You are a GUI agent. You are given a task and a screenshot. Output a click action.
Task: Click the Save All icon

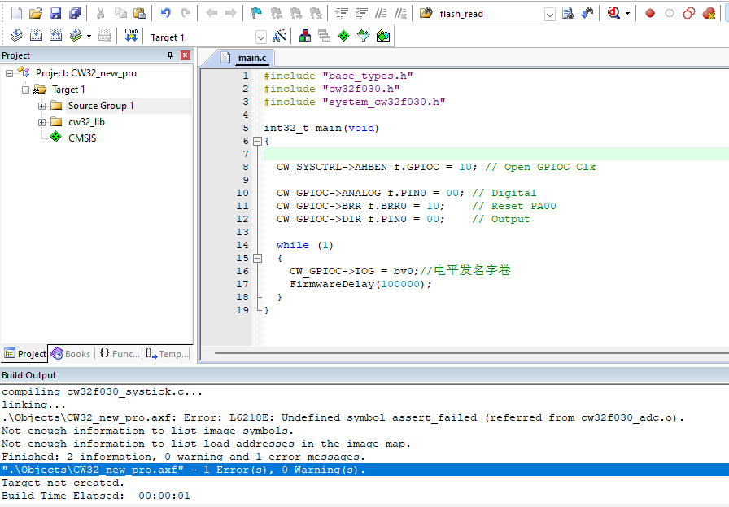[74, 13]
